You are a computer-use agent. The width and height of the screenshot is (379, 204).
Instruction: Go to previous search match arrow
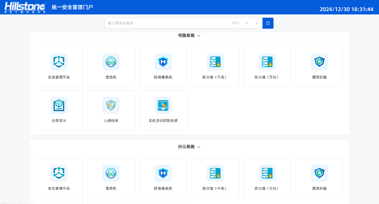[247, 23]
